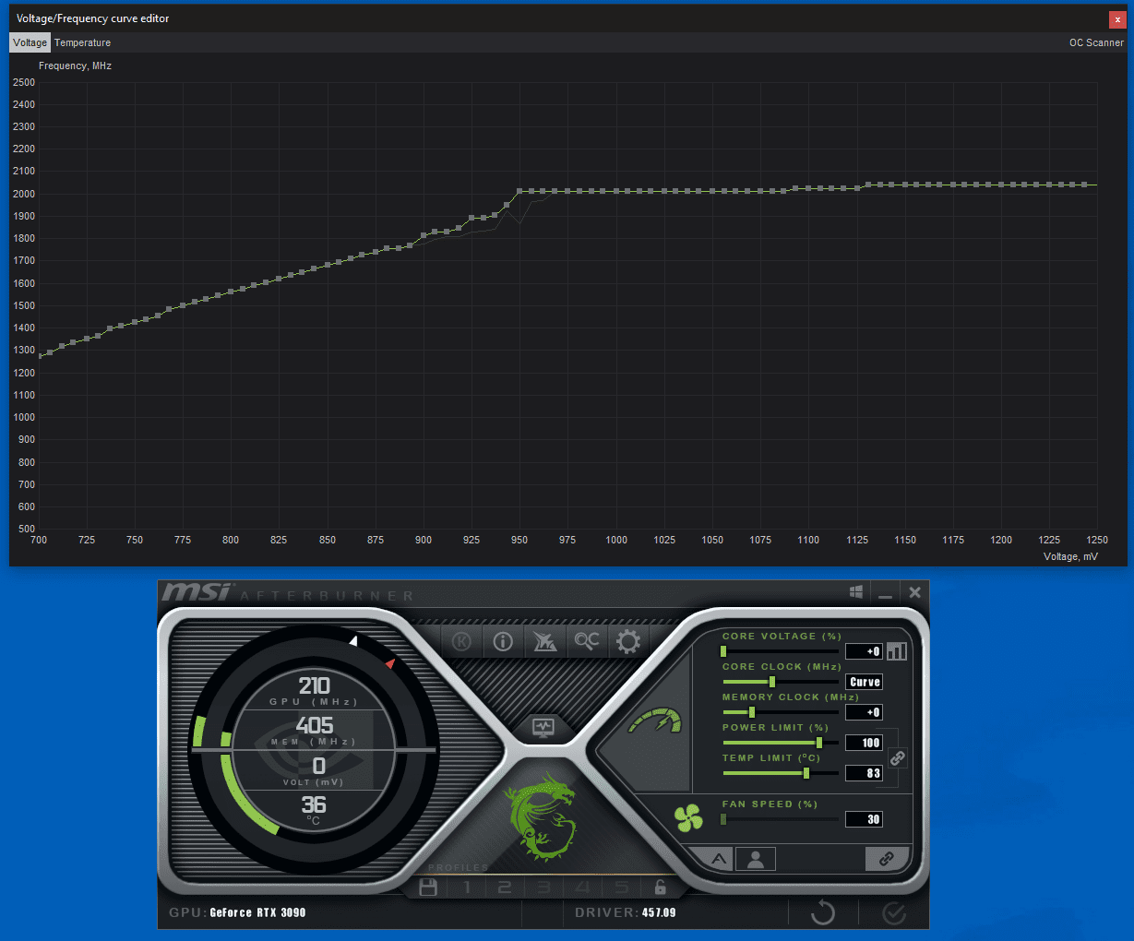Click the '210' GPU MHz readout
The width and height of the screenshot is (1134, 941).
314,685
